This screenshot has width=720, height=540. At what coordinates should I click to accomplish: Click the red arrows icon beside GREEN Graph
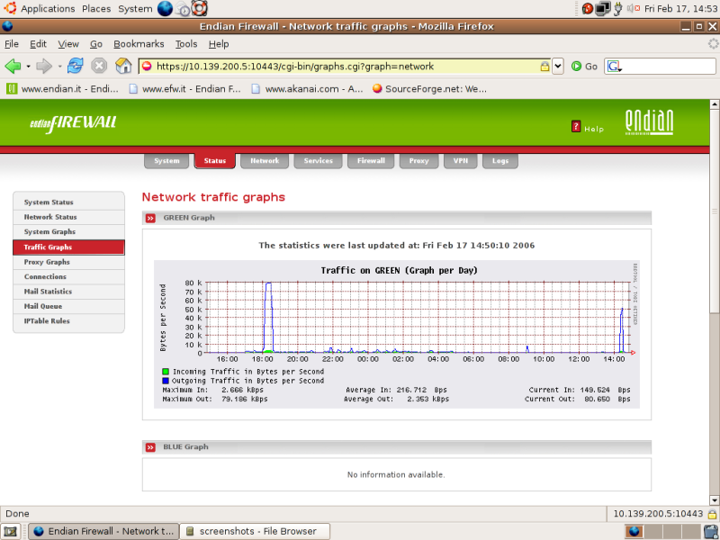tap(150, 218)
